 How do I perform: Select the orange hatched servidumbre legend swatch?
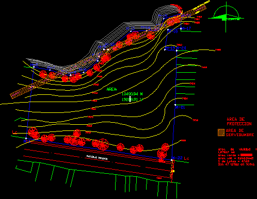(x=221, y=132)
